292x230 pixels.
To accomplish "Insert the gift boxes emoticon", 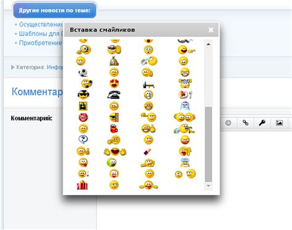I will [x=83, y=185].
